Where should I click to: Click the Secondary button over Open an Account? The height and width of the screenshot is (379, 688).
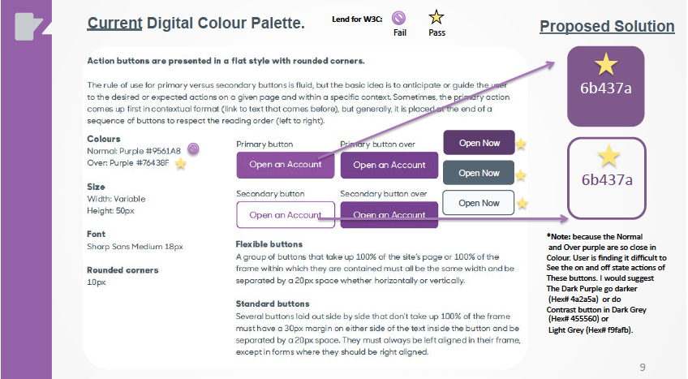[x=389, y=215]
